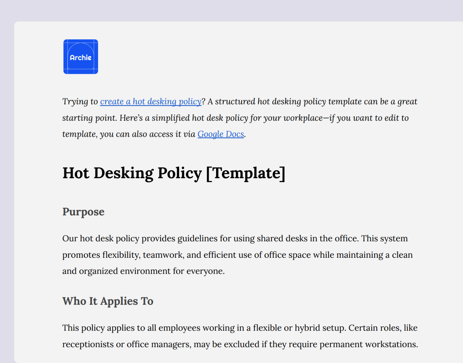Click the arch shape inside the Archie logo

[x=80, y=48]
